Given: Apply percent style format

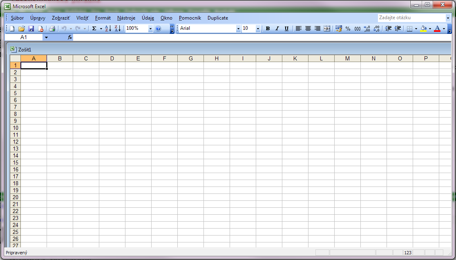Looking at the screenshot, I should (348, 29).
